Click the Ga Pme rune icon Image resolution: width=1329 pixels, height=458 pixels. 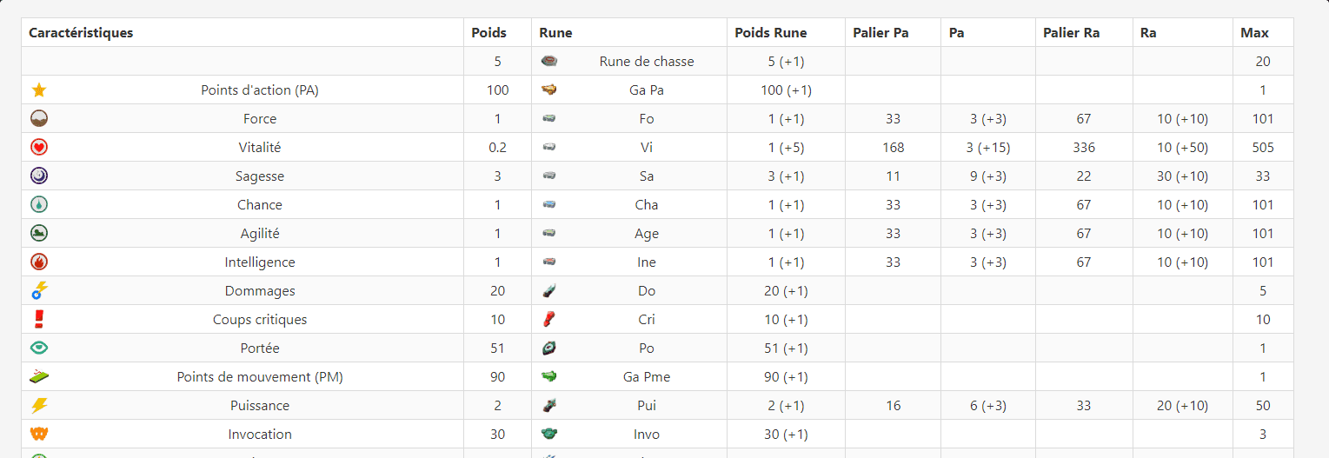549,376
